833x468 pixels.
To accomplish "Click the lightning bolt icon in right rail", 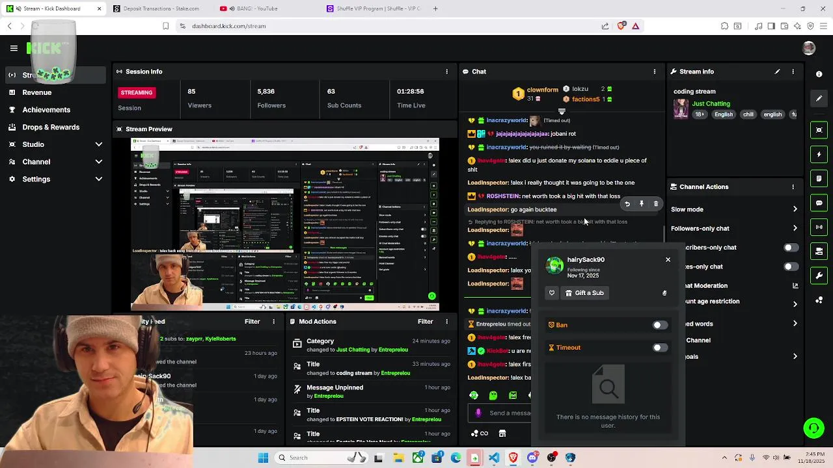I will [x=819, y=155].
